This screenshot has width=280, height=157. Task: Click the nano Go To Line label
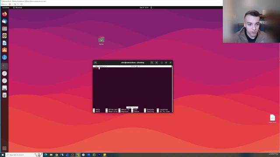click(x=164, y=112)
